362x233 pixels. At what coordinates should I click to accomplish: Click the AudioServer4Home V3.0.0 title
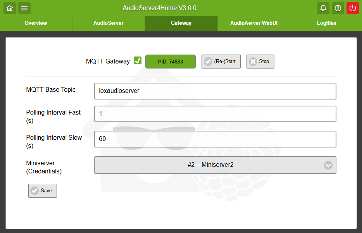pos(160,8)
